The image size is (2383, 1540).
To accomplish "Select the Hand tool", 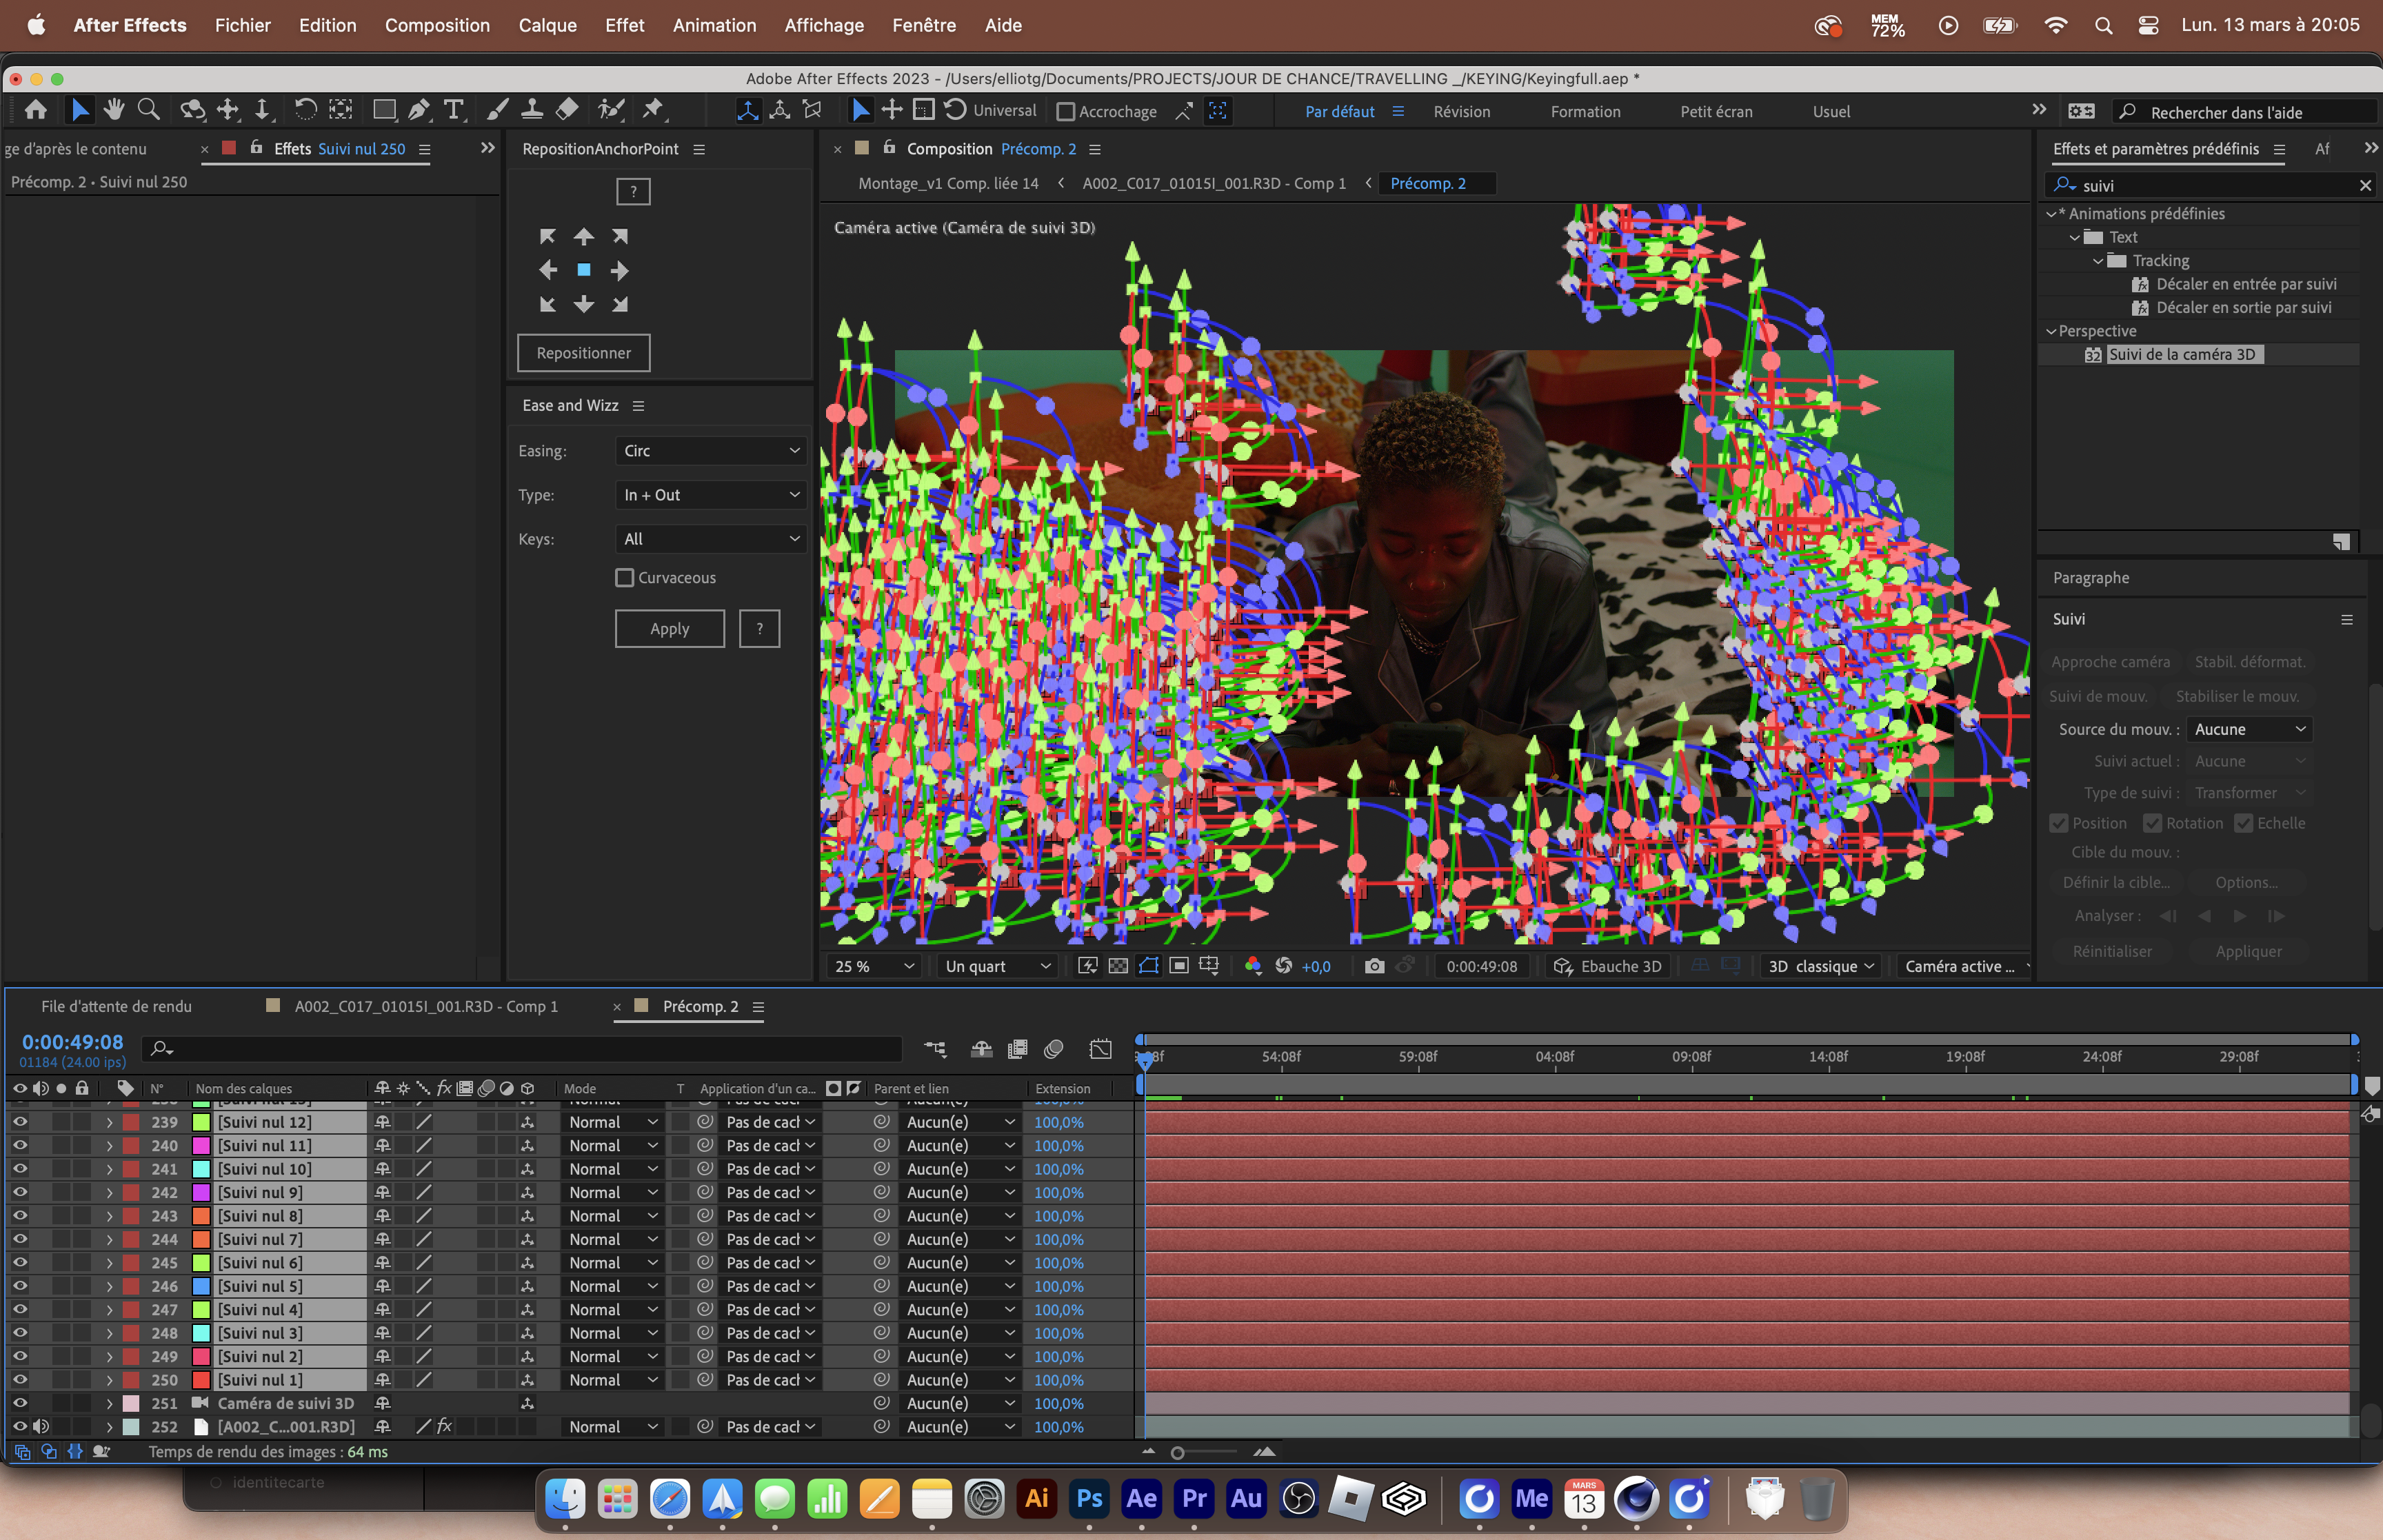I will (x=114, y=110).
